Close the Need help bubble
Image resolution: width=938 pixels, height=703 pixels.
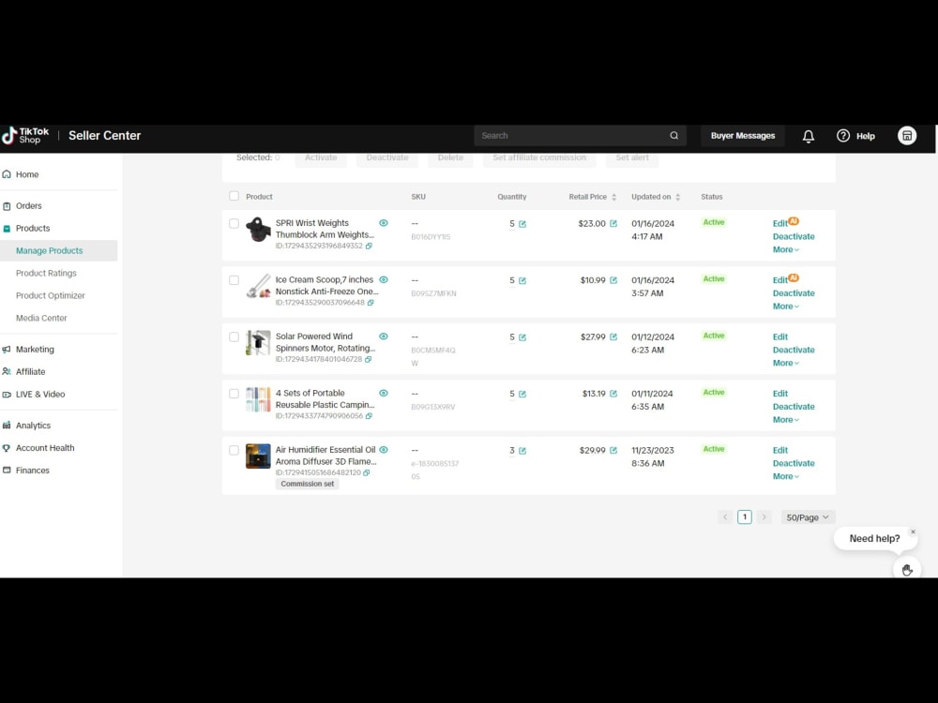pyautogui.click(x=913, y=532)
